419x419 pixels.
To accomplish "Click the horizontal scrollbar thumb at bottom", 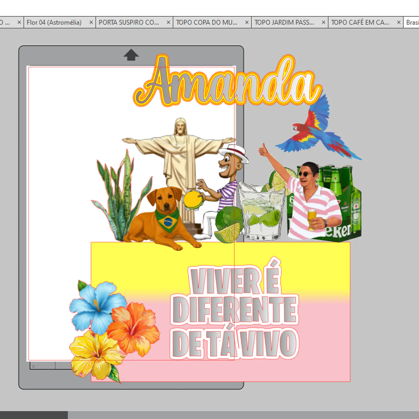I will click(34, 415).
